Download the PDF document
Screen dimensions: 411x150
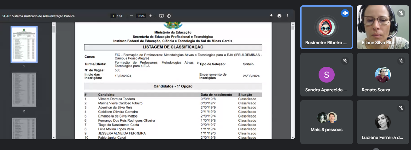click(271, 16)
